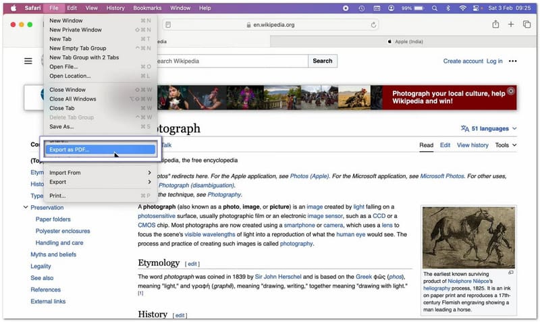Select Close Tab menu item
540x322 pixels.
coord(100,108)
